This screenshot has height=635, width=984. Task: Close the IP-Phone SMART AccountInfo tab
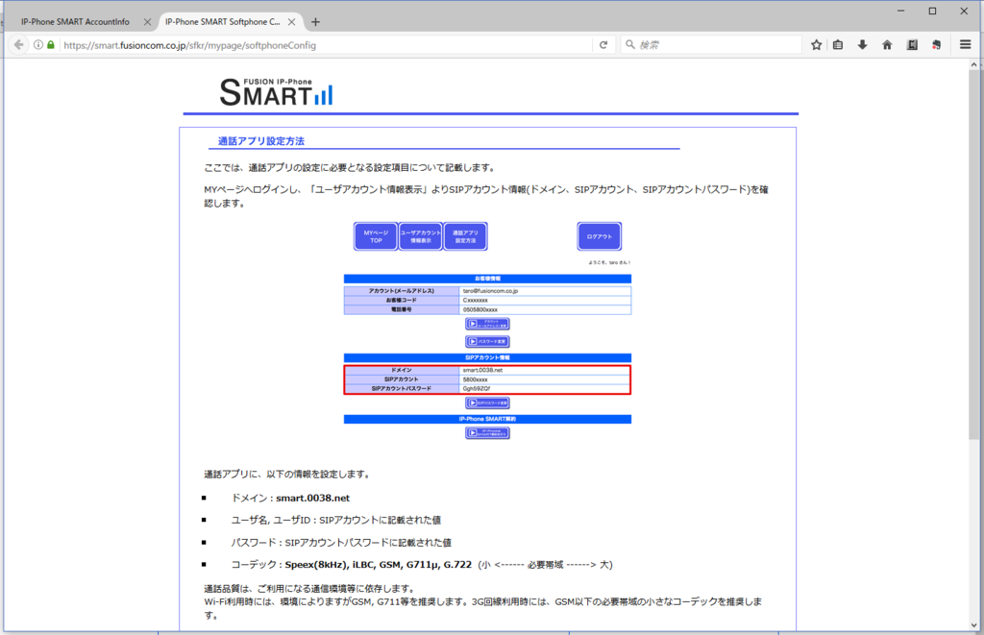[x=147, y=22]
